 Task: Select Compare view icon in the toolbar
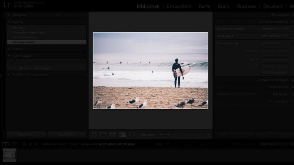pos(113,134)
